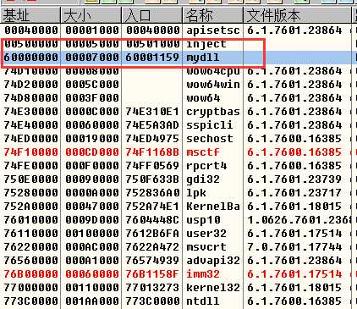
Task: Click entry point 752A74E1
Action: click(x=152, y=207)
